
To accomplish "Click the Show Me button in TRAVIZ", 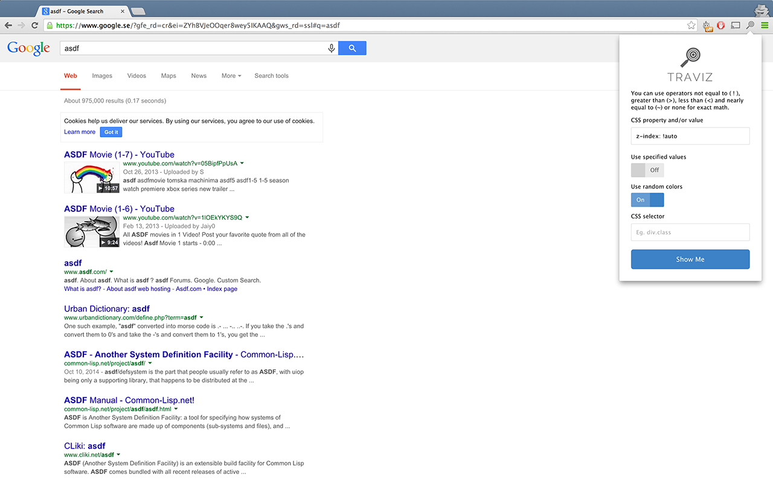I will click(690, 259).
